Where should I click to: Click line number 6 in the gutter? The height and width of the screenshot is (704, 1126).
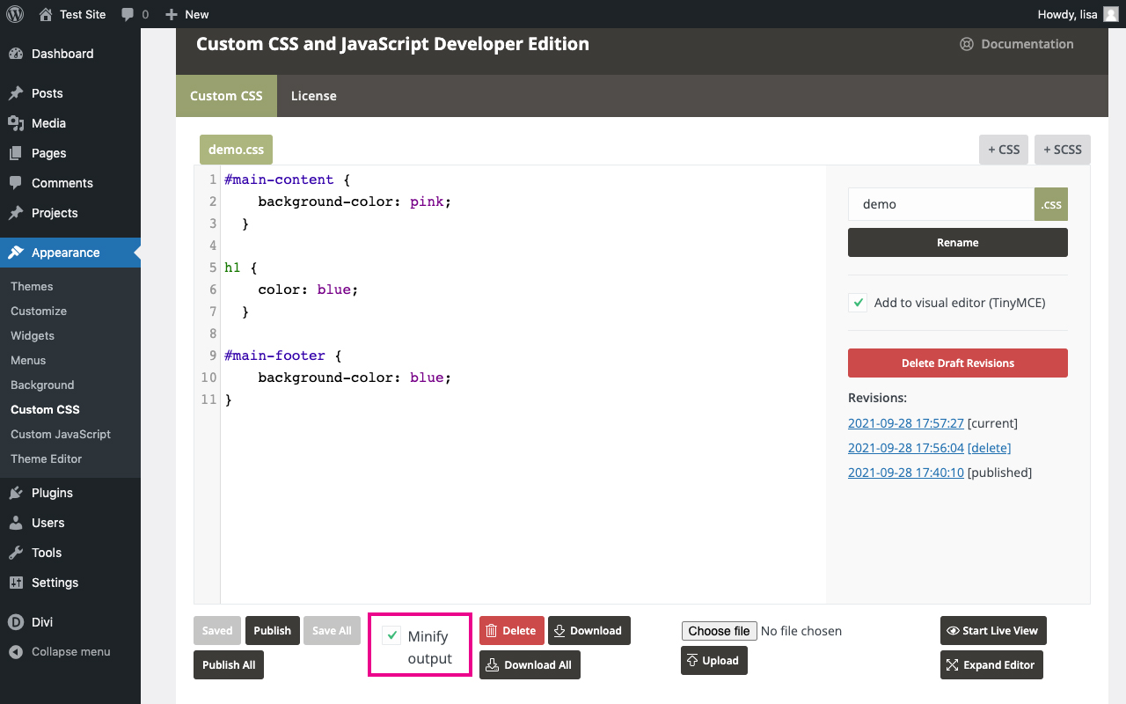(x=213, y=290)
